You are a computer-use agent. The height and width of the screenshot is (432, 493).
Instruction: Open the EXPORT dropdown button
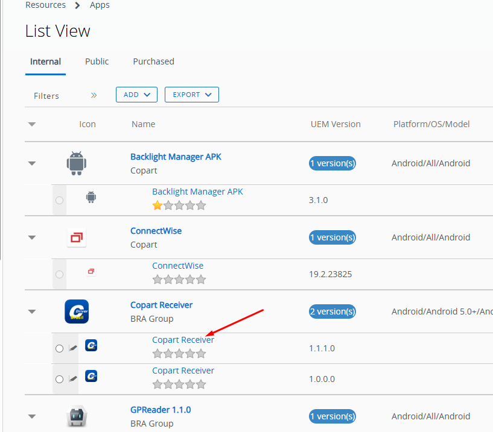[192, 95]
